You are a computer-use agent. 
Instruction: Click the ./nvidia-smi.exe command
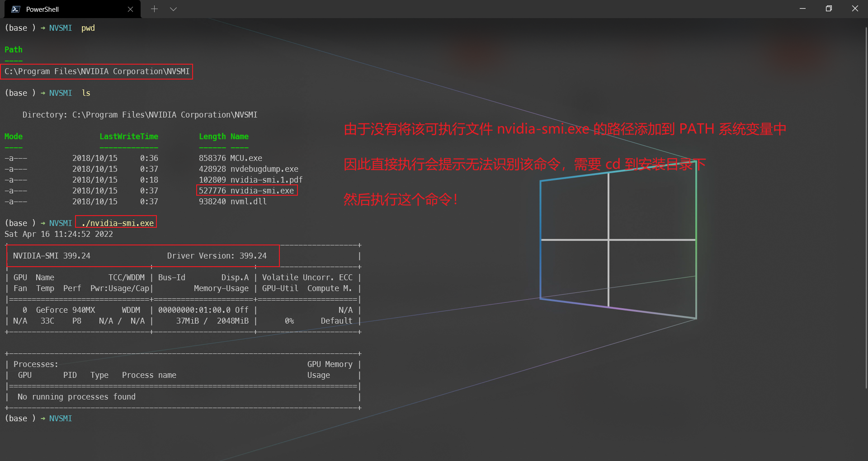[118, 223]
